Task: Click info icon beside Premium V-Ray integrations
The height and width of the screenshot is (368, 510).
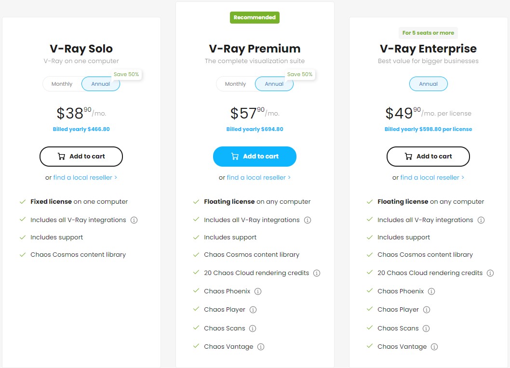Action: (x=308, y=220)
